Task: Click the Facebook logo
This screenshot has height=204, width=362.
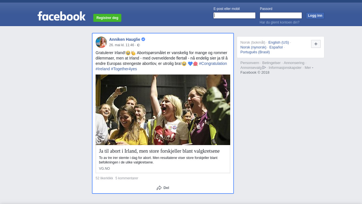Action: [x=61, y=16]
